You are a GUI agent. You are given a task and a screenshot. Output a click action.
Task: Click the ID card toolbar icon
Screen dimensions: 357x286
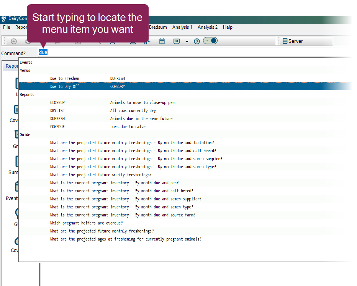coord(177,41)
